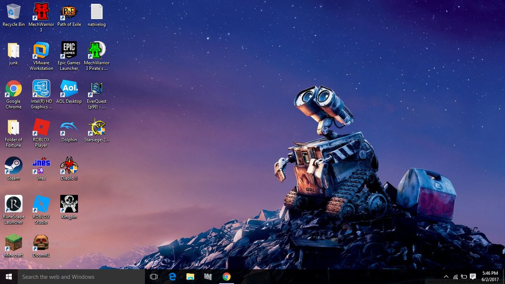
Task: Open the Windows Start menu
Action: pos(8,276)
